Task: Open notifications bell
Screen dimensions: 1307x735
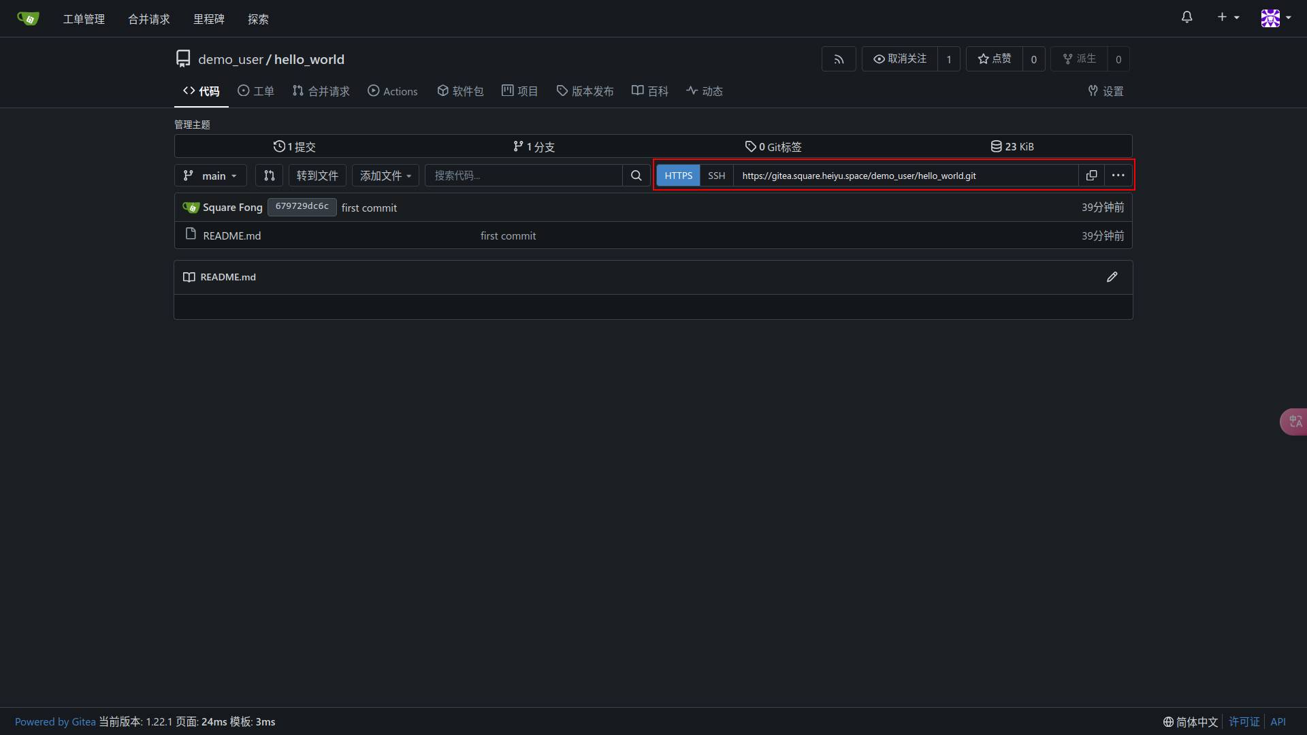Action: coord(1187,17)
